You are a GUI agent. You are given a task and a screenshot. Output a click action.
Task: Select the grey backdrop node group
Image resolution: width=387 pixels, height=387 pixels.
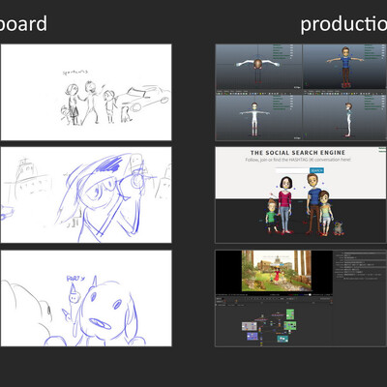250,326
